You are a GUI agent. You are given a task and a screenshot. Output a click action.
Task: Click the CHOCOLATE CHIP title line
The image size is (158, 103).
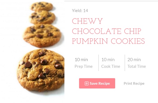(x=107, y=31)
